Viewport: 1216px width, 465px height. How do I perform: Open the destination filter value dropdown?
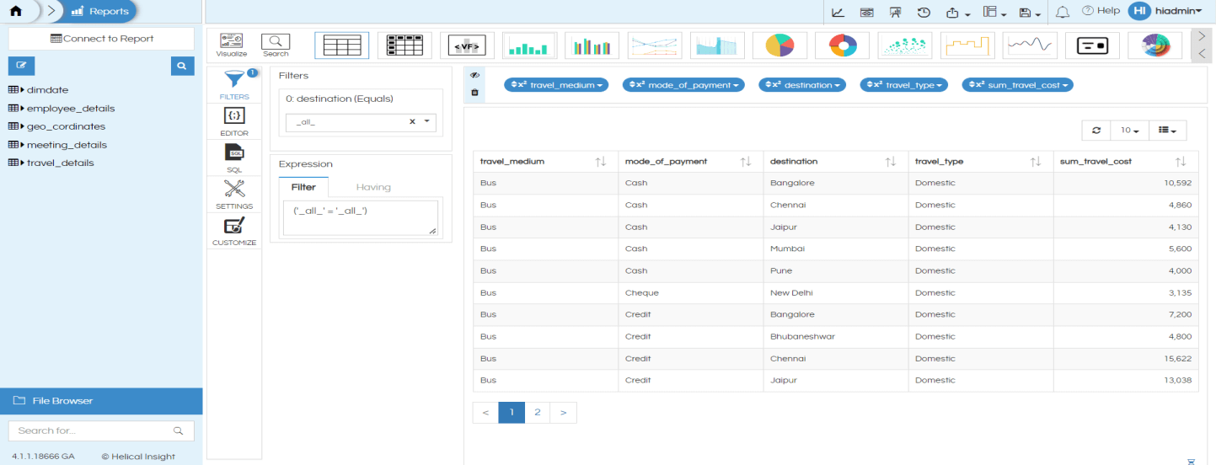pos(427,122)
